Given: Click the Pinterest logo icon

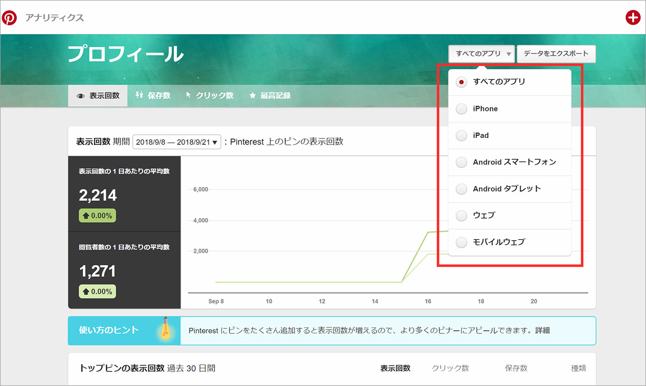Looking at the screenshot, I should point(9,18).
